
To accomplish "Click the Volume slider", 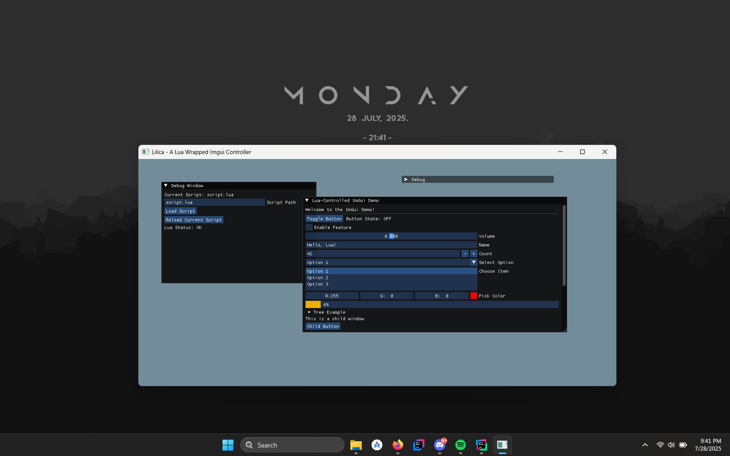I will (391, 236).
